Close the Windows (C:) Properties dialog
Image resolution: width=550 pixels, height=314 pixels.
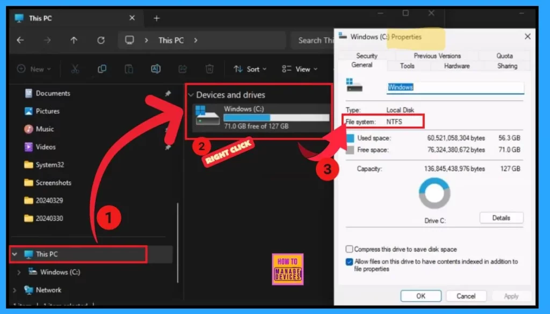tap(527, 36)
